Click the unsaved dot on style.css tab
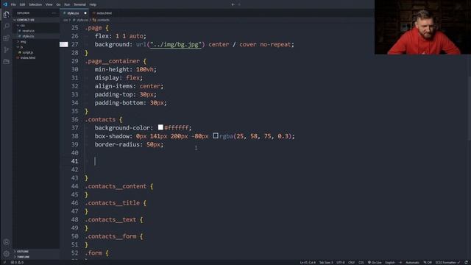Screen dimensions: 471x265 [x=85, y=13]
